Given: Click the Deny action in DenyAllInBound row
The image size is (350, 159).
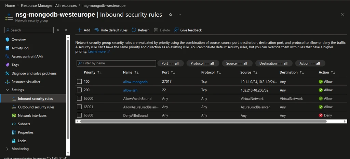Looking at the screenshot, I should [x=325, y=115].
